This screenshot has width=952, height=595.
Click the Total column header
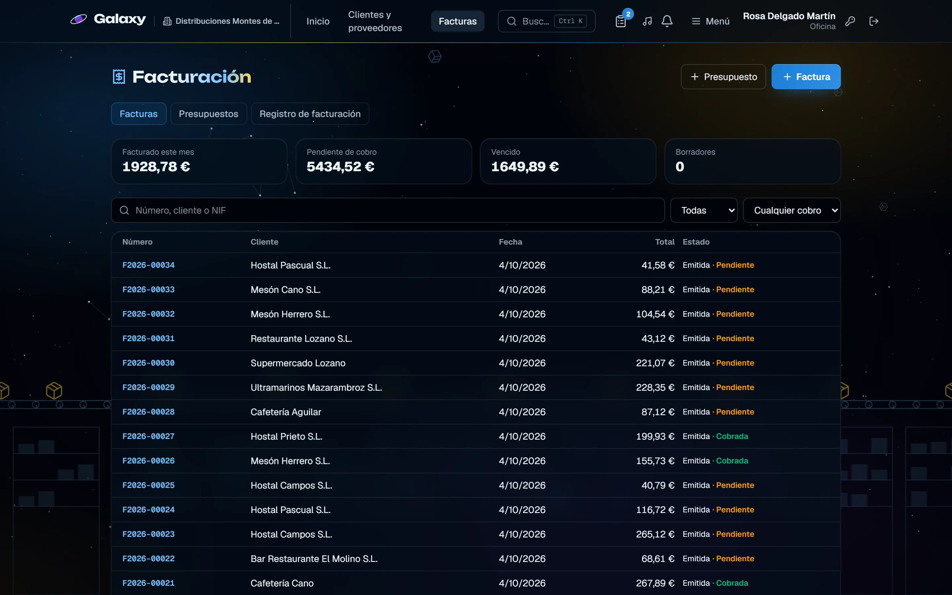click(664, 242)
